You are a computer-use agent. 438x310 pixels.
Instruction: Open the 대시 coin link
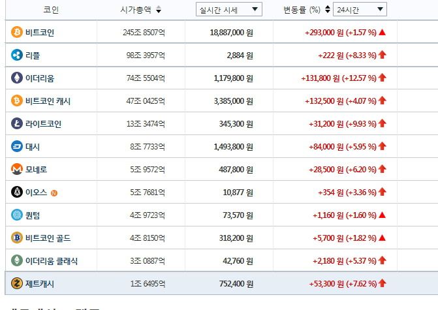(x=33, y=147)
